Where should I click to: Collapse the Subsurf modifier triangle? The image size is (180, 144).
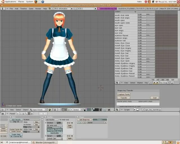[x=46, y=136]
